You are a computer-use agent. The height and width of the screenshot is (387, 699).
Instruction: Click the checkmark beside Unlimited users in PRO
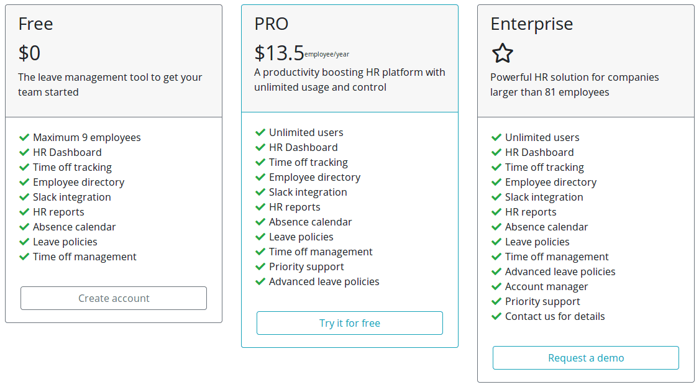260,132
